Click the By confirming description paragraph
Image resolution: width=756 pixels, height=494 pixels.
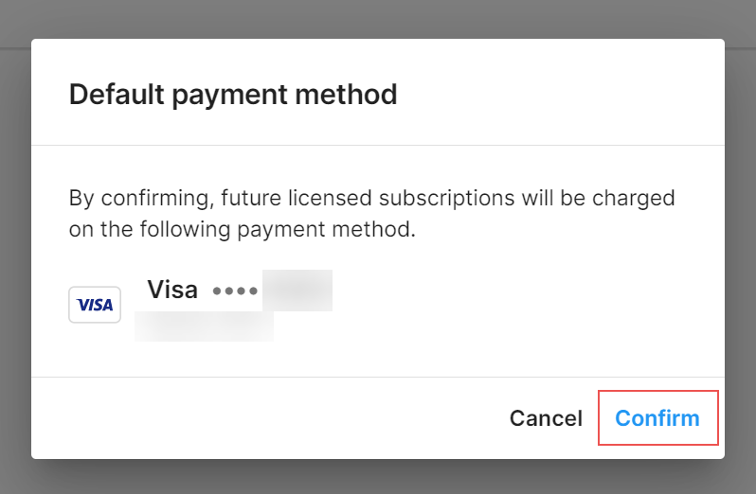[371, 213]
